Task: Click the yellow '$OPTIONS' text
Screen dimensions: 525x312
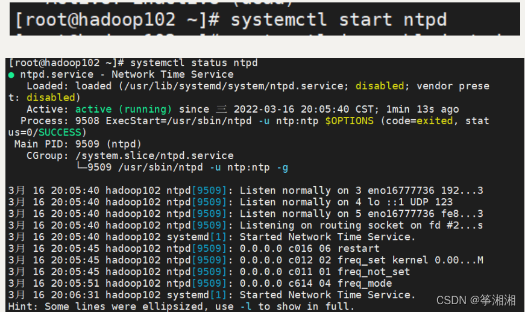Action: (349, 120)
